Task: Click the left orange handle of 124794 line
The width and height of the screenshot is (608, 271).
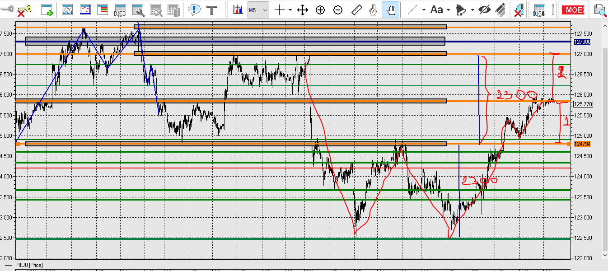Action: [x=18, y=144]
